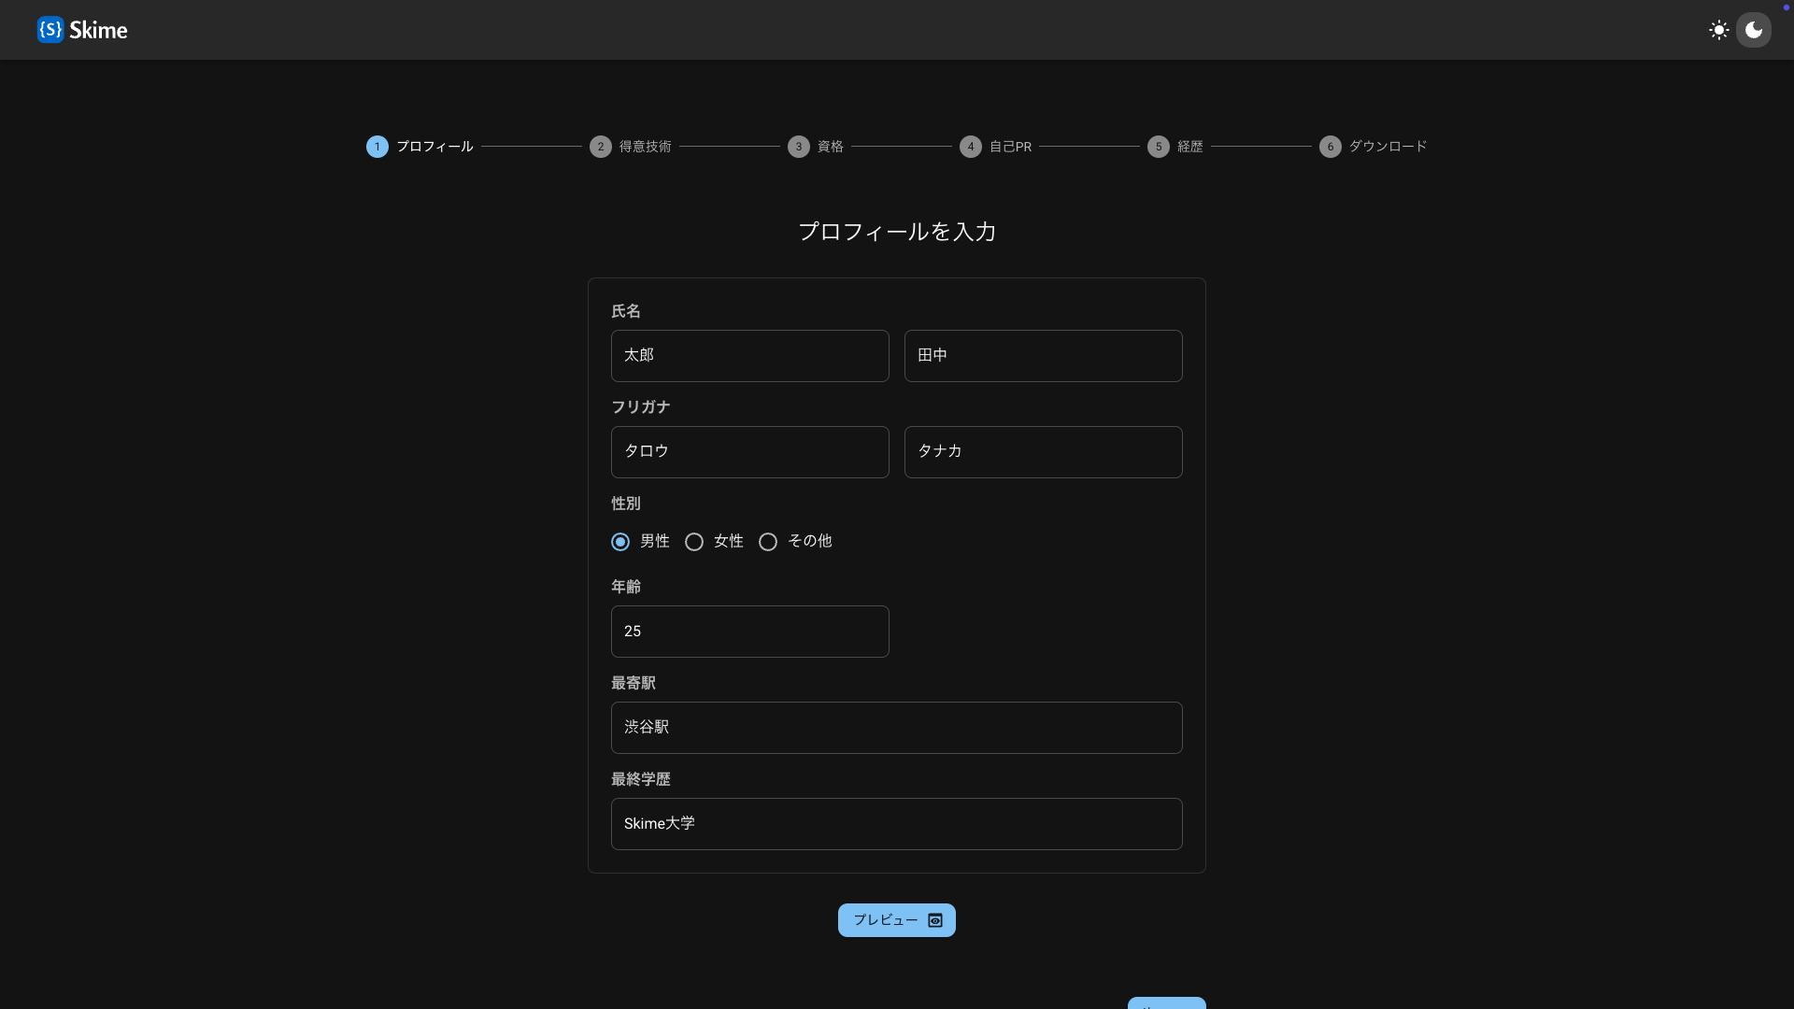Toggle dark mode moon icon
The height and width of the screenshot is (1009, 1794).
point(1754,30)
